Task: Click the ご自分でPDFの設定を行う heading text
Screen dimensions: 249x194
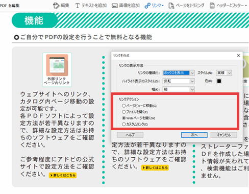Action: pyautogui.click(x=86, y=37)
